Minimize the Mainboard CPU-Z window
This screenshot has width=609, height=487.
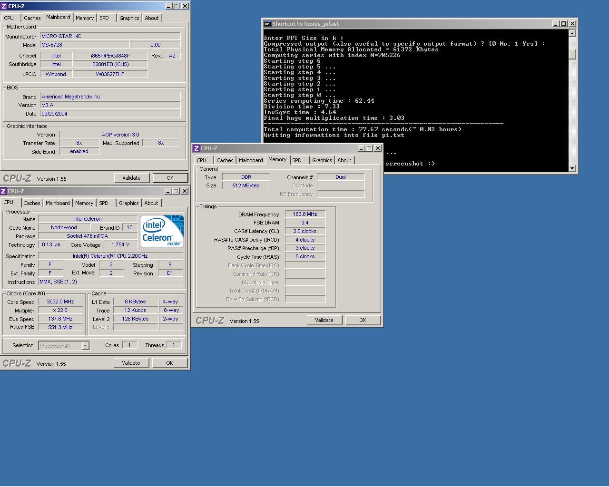[168, 6]
